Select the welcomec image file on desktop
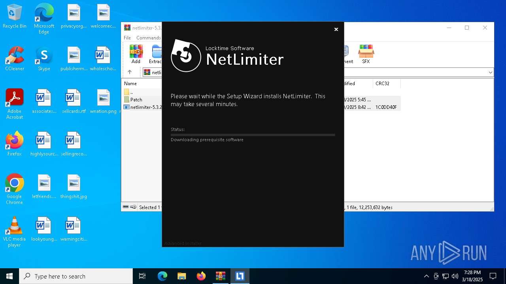 [103, 17]
